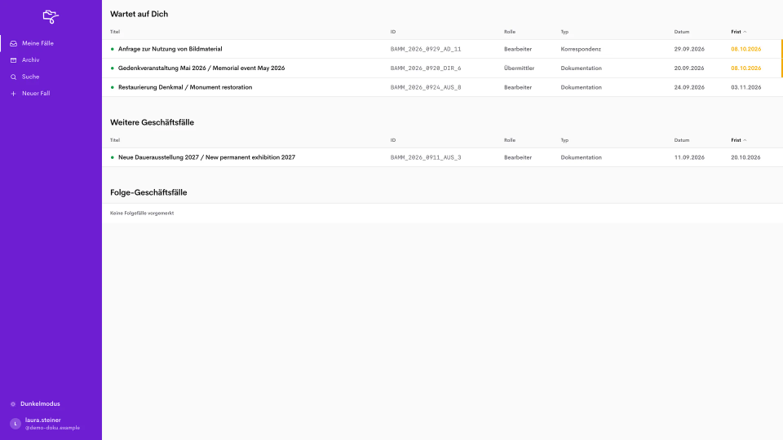
Task: Open case Restaurierung Denkmal / Monument restoration
Action: click(185, 87)
